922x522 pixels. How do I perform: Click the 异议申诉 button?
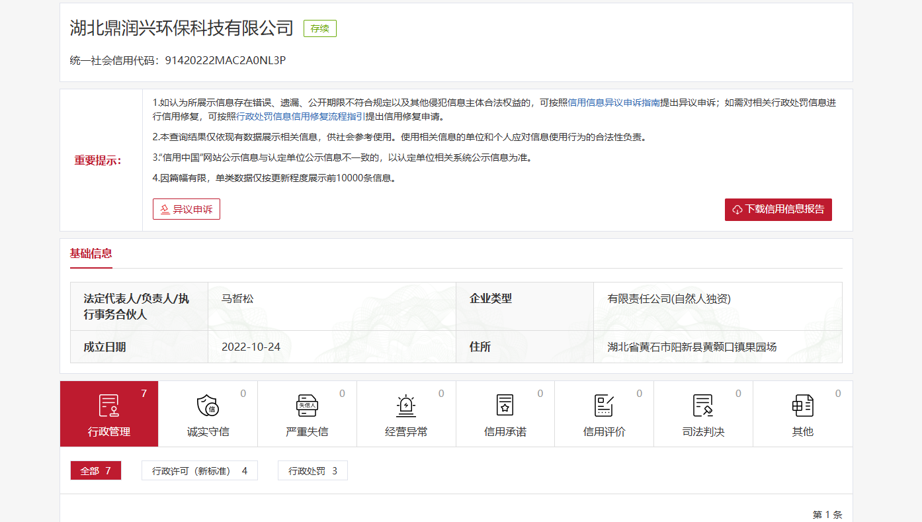(187, 209)
